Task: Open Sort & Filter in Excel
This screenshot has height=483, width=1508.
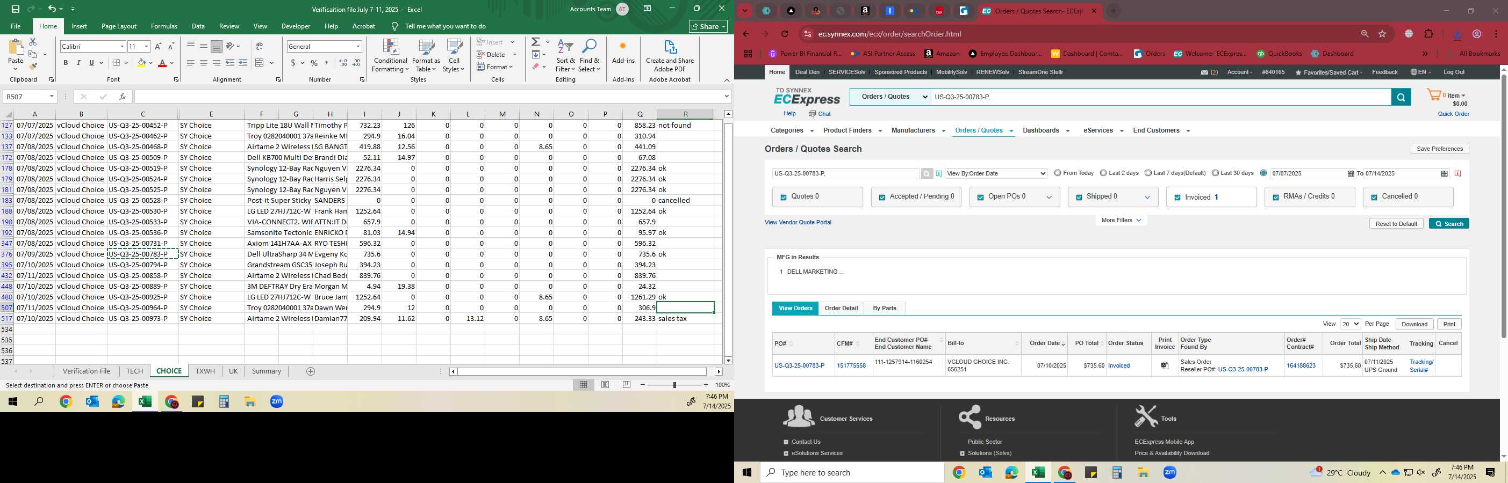Action: point(565,56)
